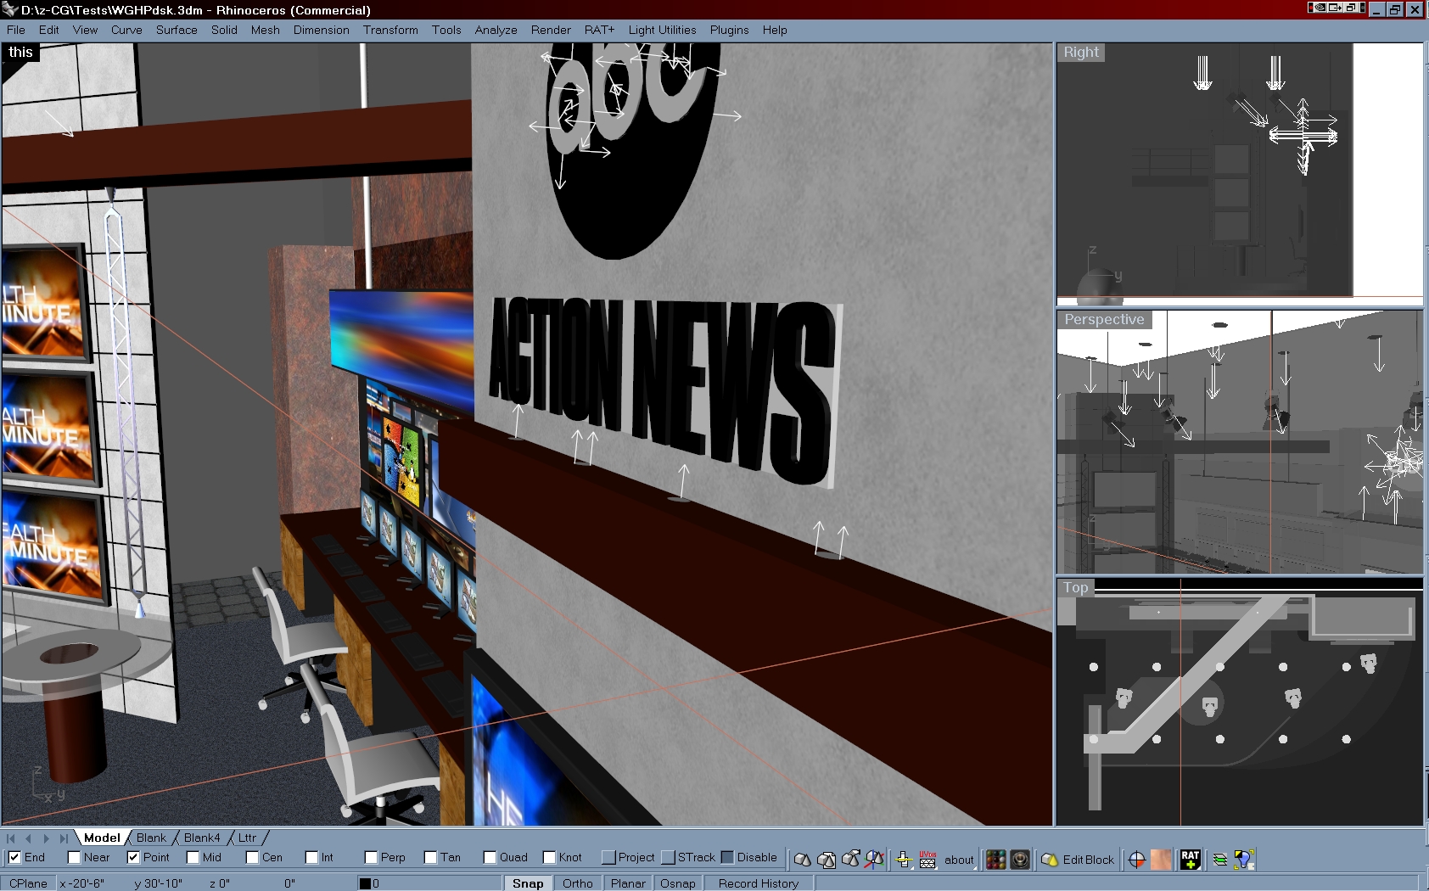Click the RAT plus icon
The width and height of the screenshot is (1429, 891).
coord(1191,860)
